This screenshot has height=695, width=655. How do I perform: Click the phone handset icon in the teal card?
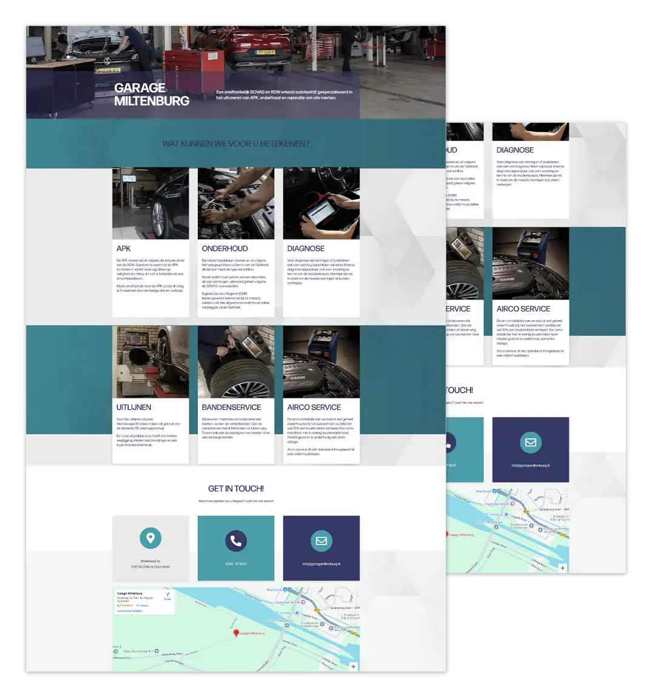tap(236, 541)
